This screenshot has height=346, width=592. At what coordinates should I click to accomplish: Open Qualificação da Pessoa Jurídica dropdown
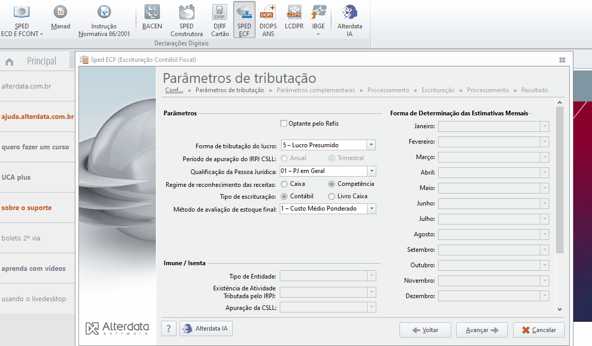click(372, 171)
